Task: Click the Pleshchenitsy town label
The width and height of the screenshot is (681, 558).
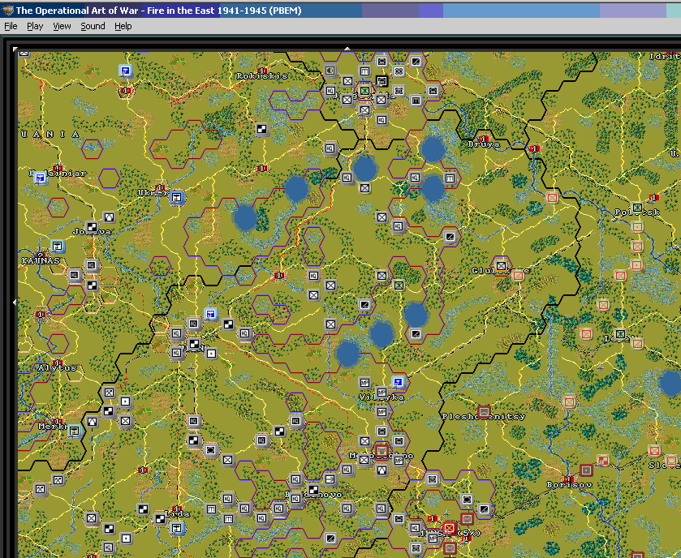Action: pyautogui.click(x=484, y=417)
